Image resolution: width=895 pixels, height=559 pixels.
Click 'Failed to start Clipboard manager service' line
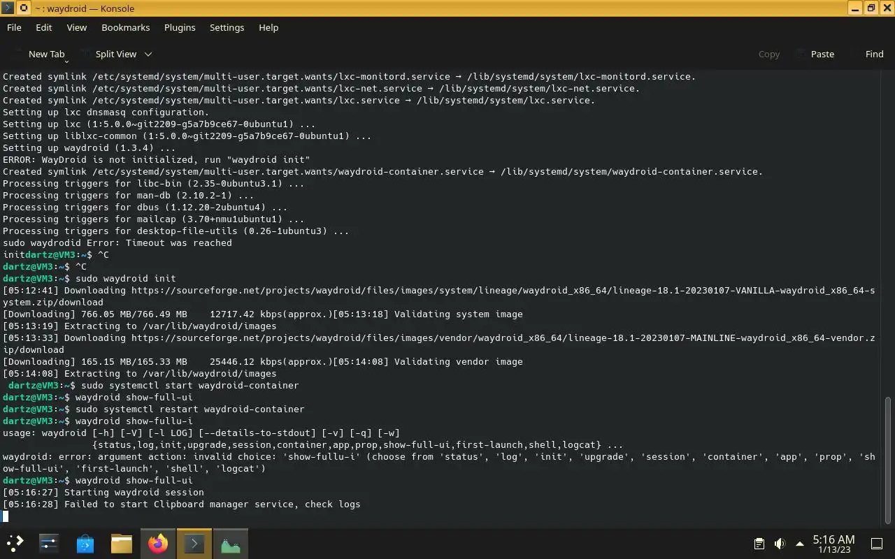pos(182,504)
